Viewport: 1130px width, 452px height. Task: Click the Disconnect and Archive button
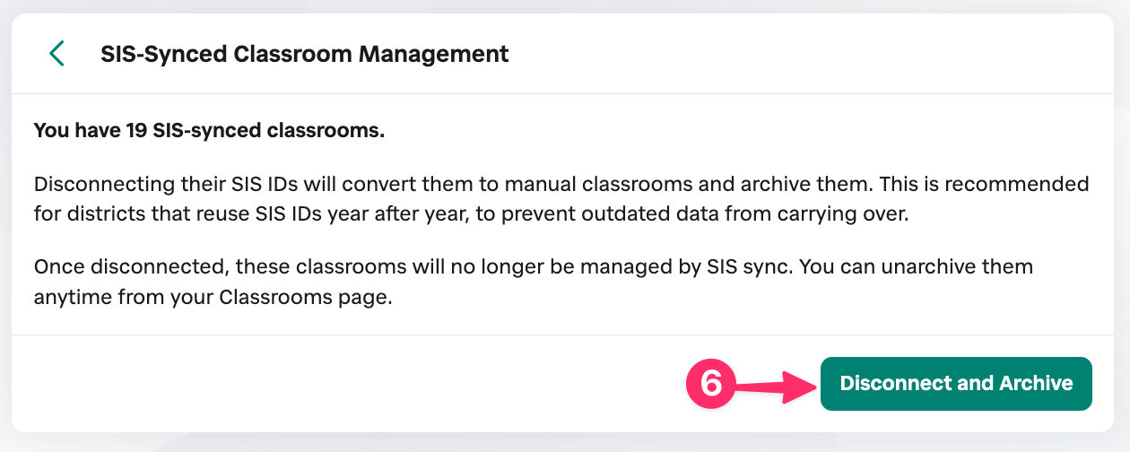pyautogui.click(x=956, y=384)
